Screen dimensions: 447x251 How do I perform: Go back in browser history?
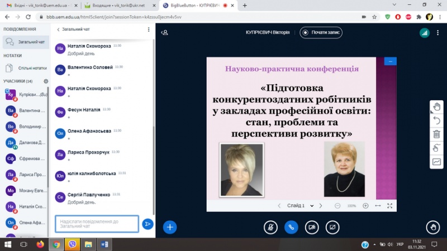7,17
